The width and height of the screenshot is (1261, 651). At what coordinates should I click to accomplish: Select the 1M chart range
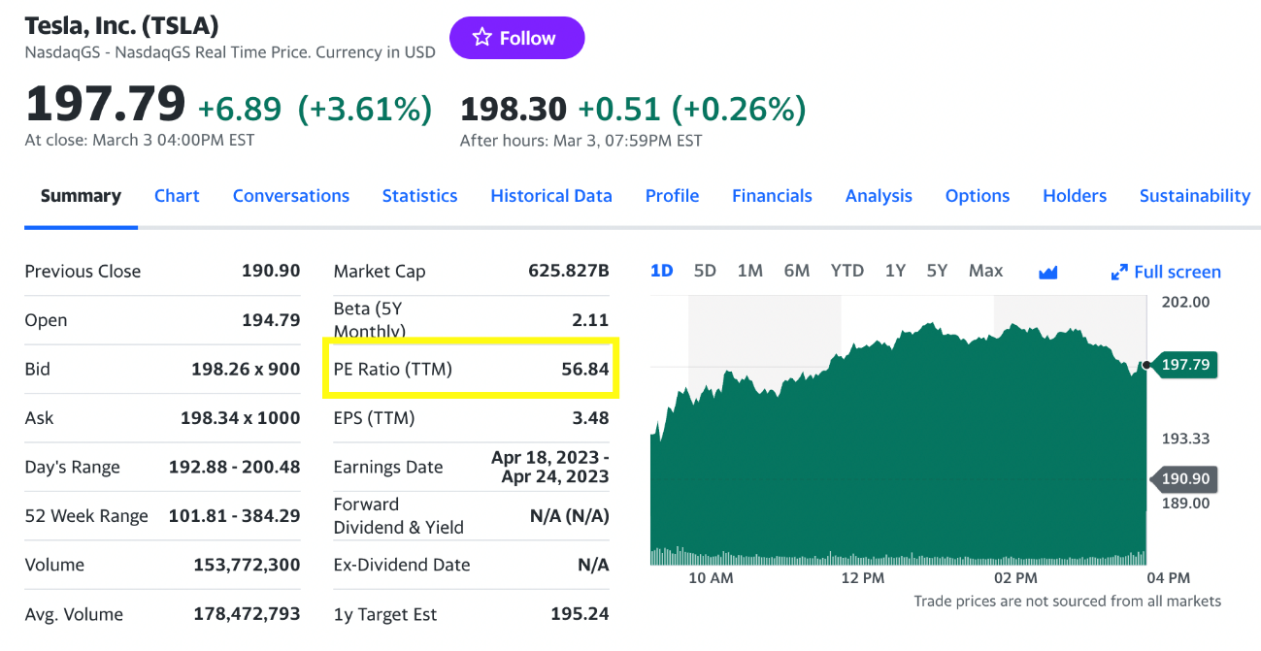click(x=749, y=271)
